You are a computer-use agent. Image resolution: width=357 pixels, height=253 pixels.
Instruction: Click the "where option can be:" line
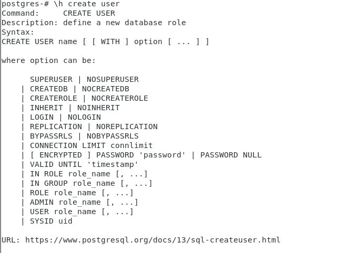pos(48,60)
